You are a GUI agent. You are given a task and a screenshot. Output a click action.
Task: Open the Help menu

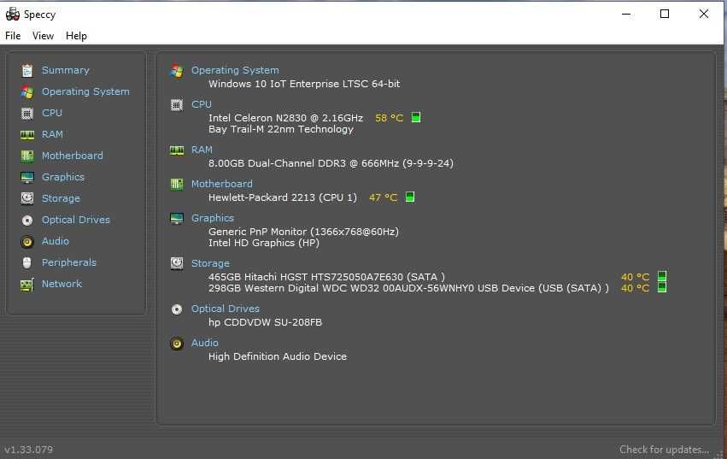(76, 36)
